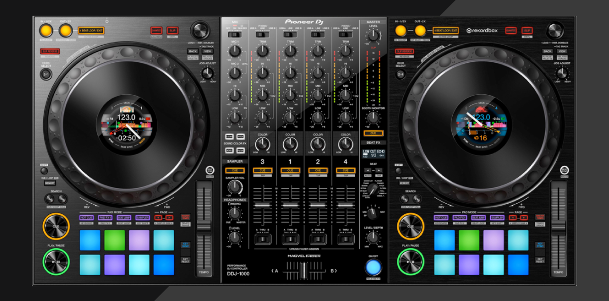609x301 pixels.
Task: Enable headphone CUE for channel 3
Action: (x=263, y=171)
